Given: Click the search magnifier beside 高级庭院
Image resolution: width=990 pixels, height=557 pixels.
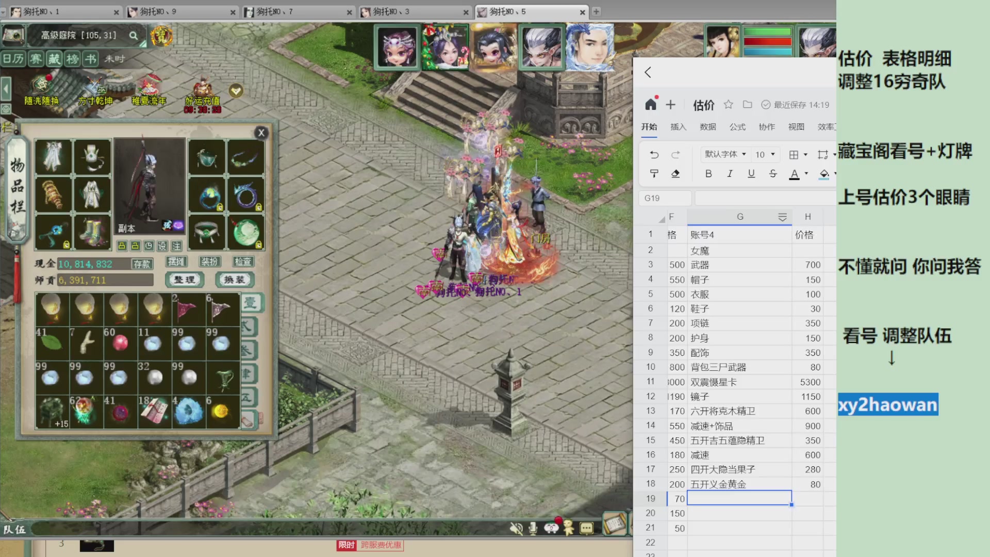Looking at the screenshot, I should 134,35.
